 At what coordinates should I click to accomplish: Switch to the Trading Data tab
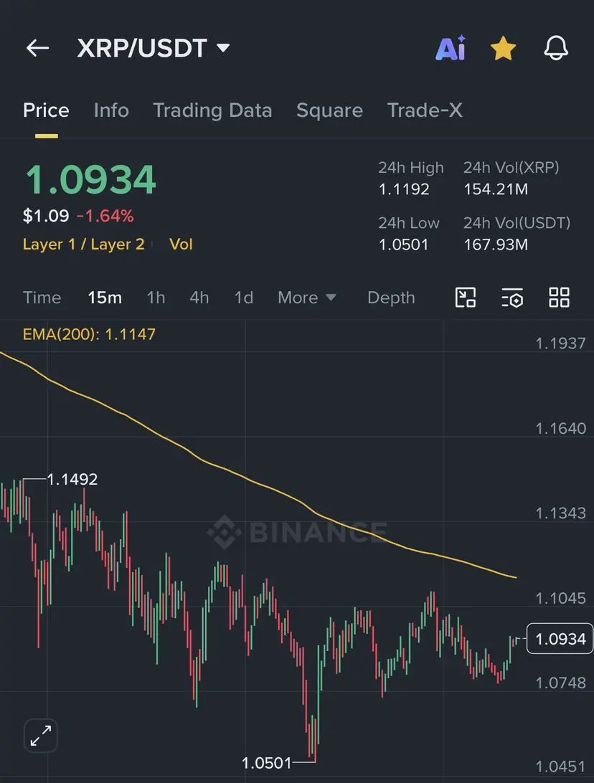(x=212, y=110)
